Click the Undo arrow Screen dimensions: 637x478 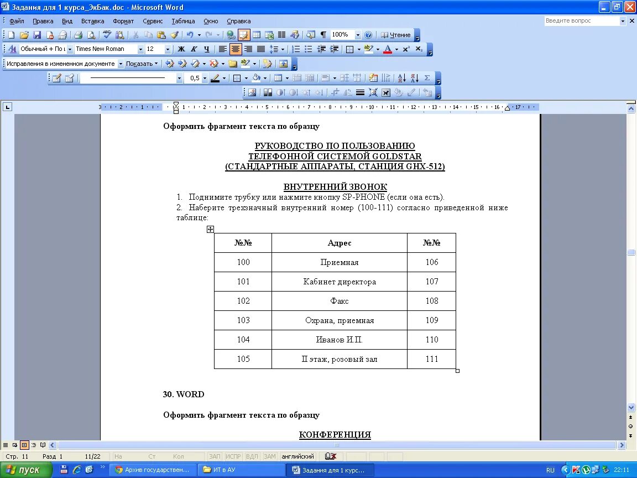pyautogui.click(x=190, y=35)
